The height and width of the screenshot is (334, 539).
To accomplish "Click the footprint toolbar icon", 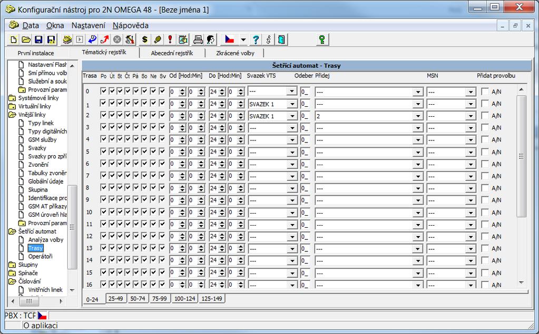I will pyautogui.click(x=158, y=39).
